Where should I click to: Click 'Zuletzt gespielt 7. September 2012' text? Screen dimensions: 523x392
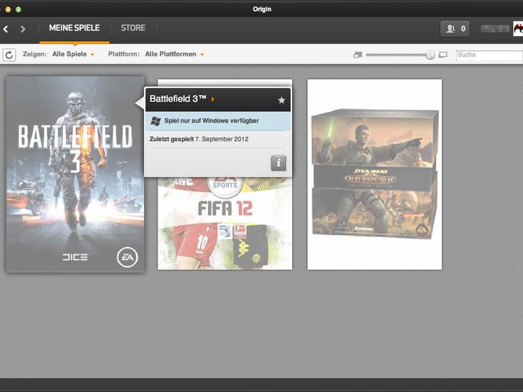199,139
